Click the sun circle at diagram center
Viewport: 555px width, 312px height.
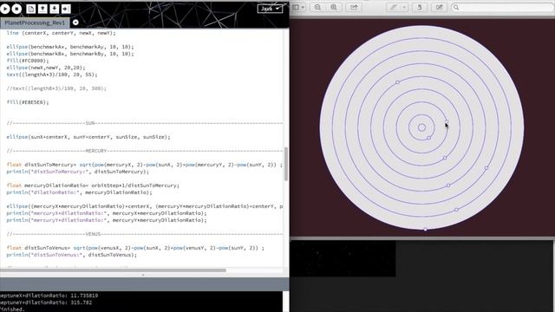tap(421, 127)
